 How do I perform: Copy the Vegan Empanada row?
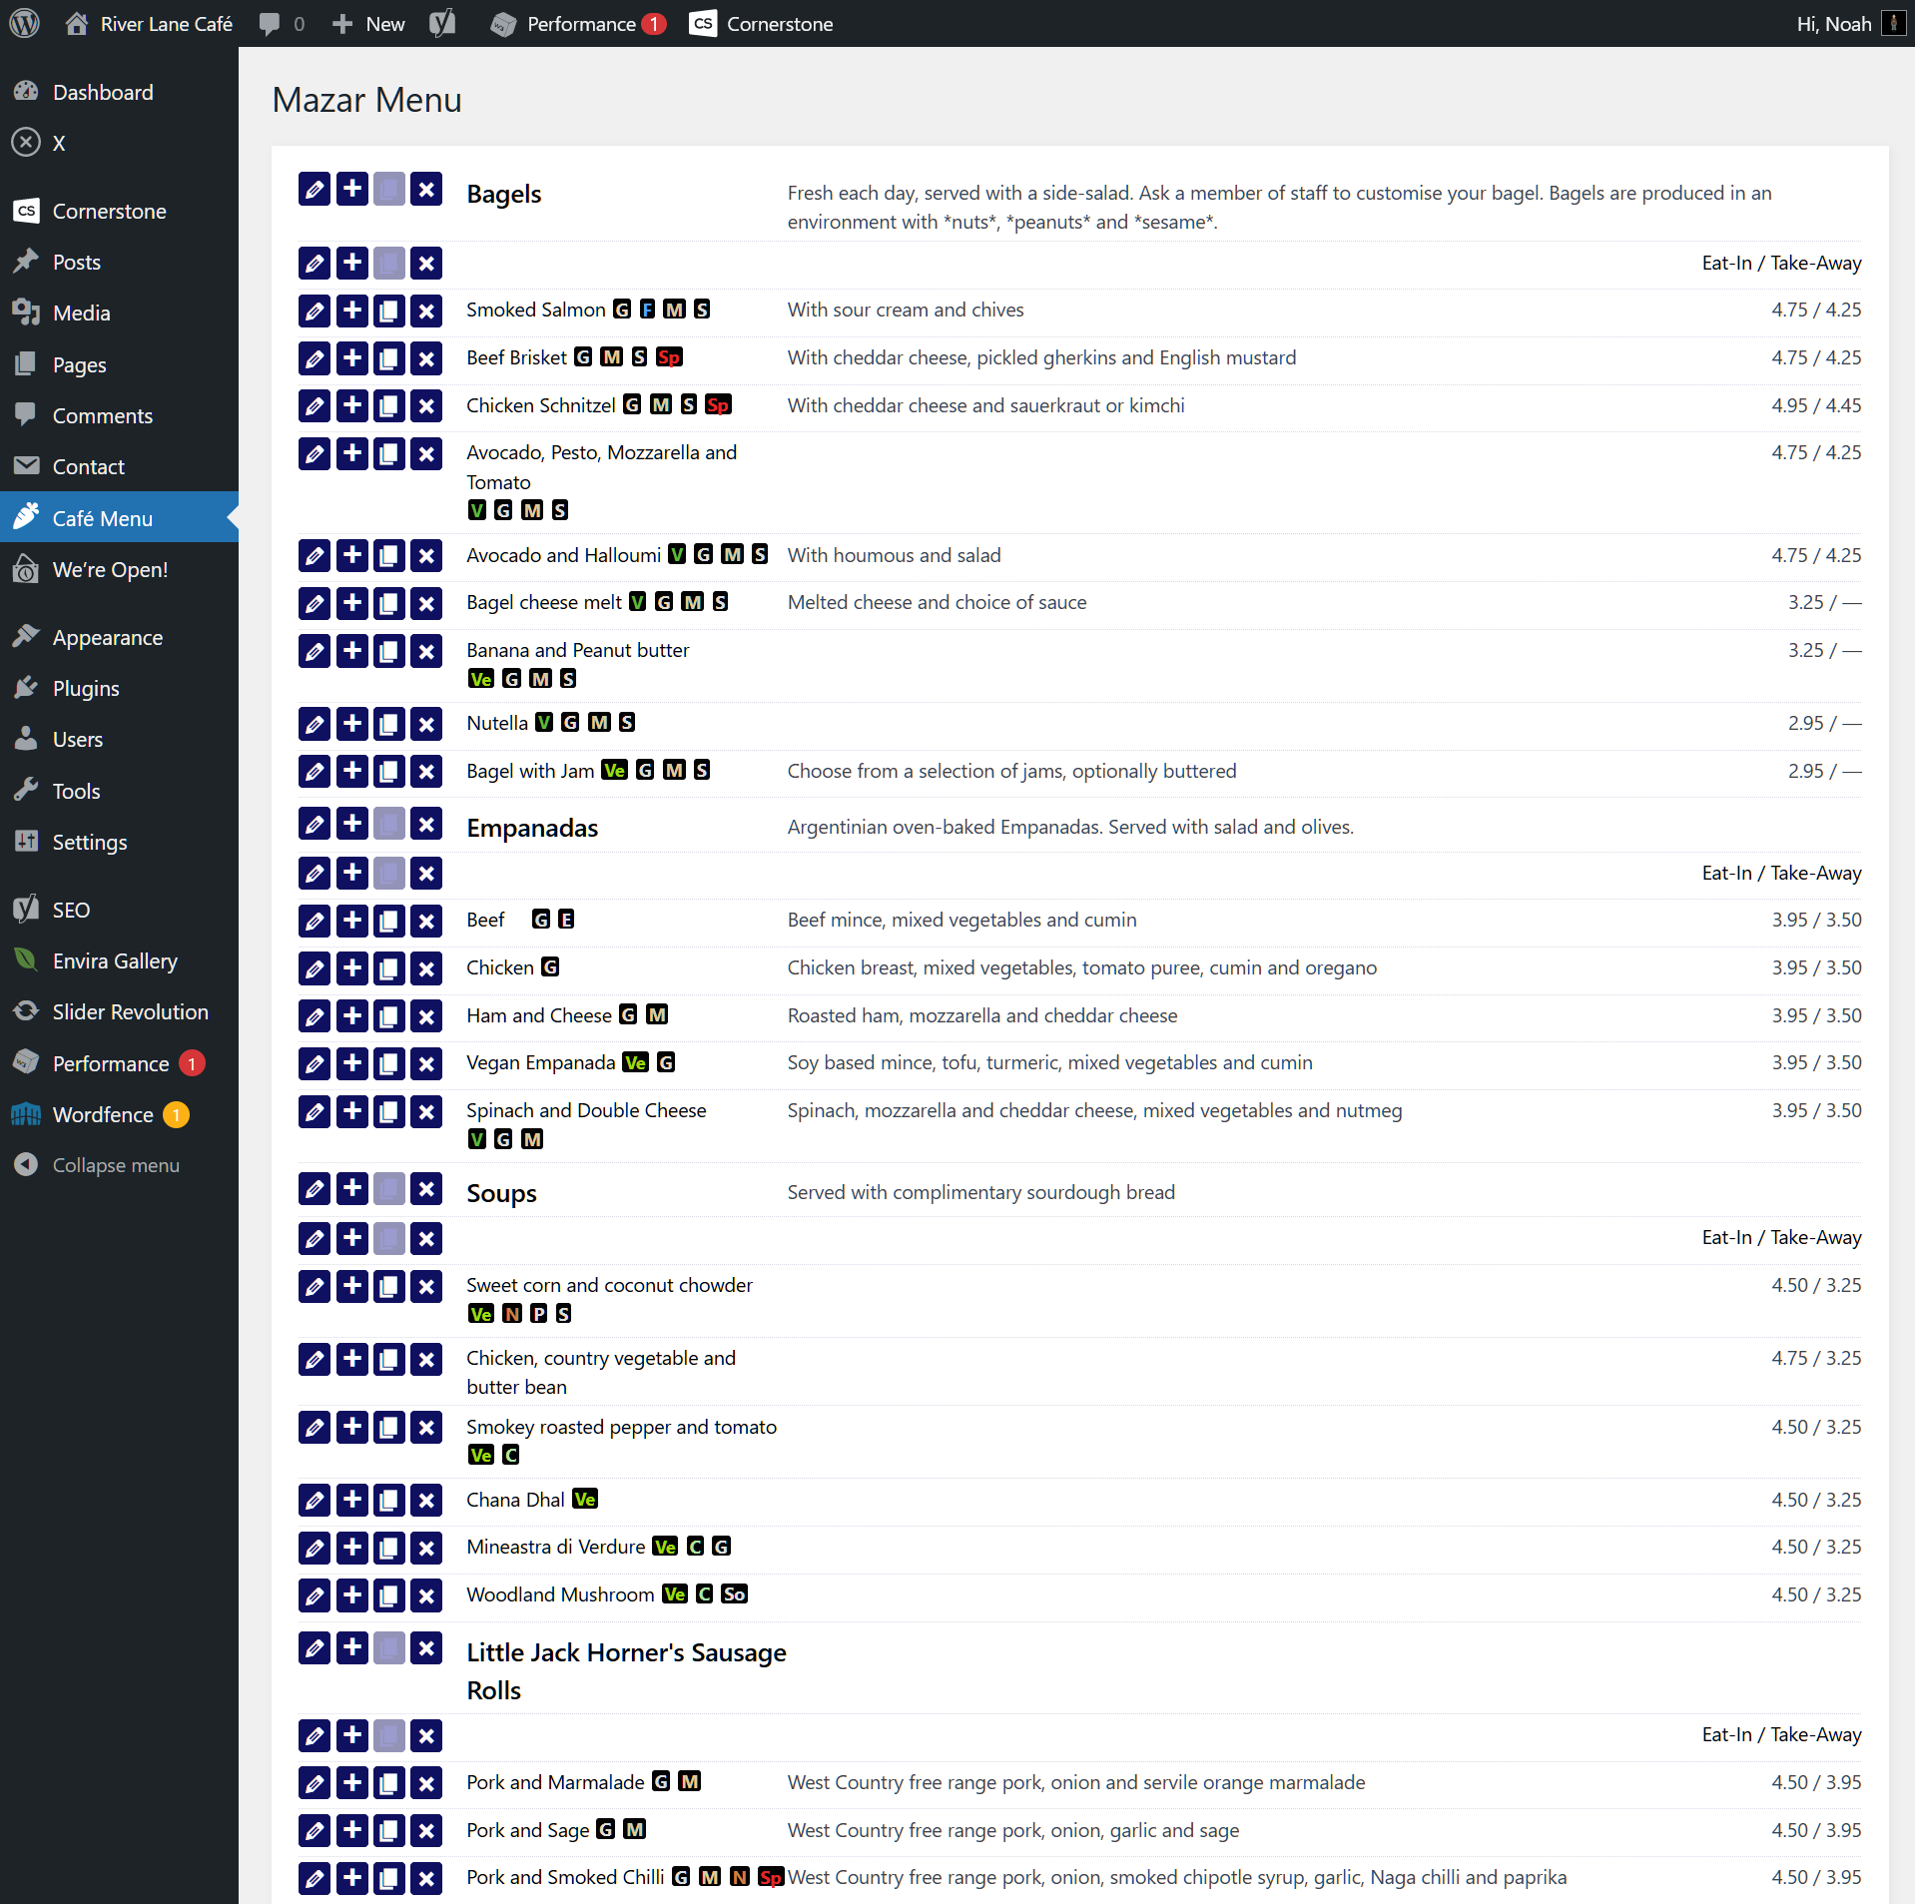tap(389, 1063)
